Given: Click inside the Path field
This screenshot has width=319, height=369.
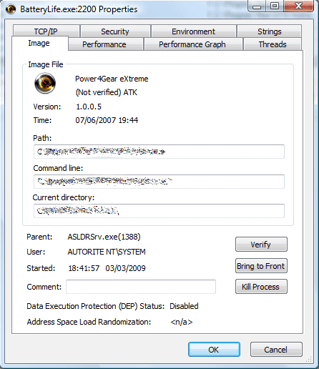Looking at the screenshot, I should point(159,152).
